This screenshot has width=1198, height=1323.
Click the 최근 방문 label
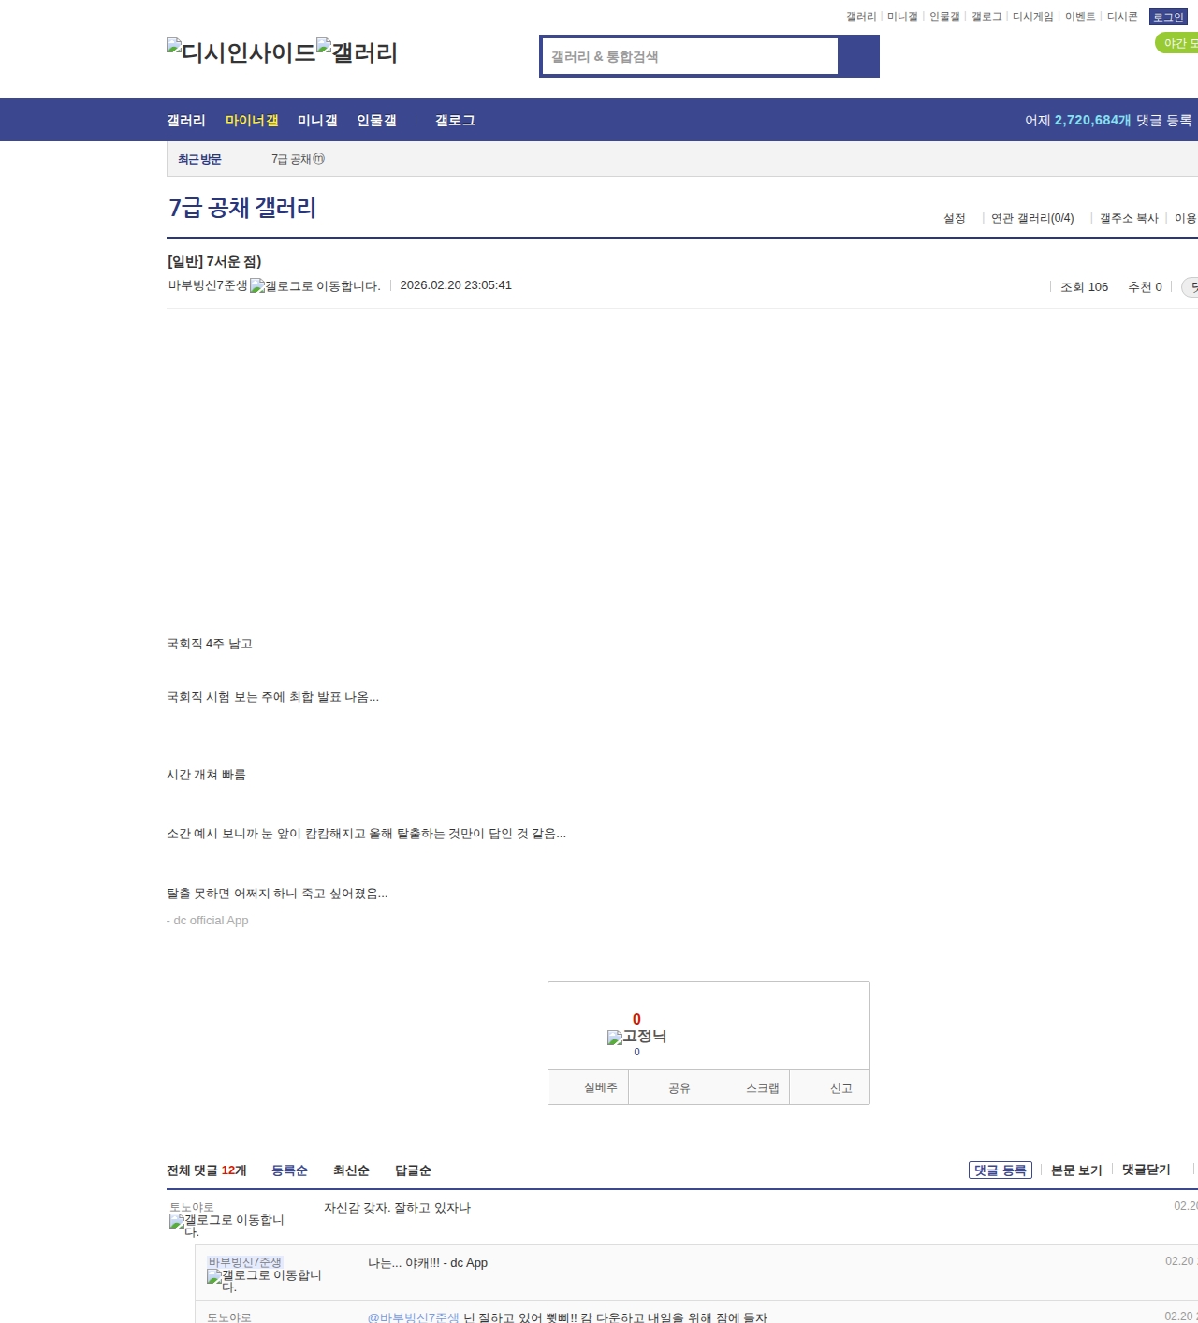[199, 160]
